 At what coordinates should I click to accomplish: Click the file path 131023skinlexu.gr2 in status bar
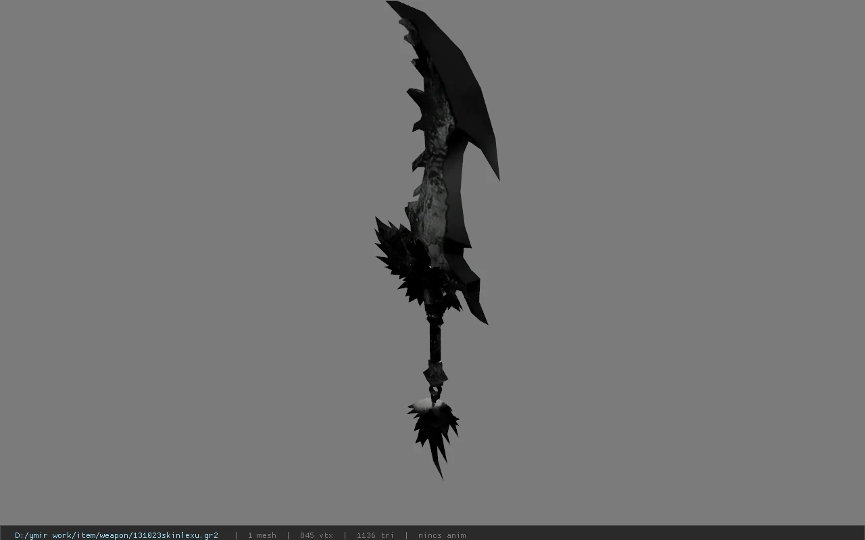pos(116,535)
